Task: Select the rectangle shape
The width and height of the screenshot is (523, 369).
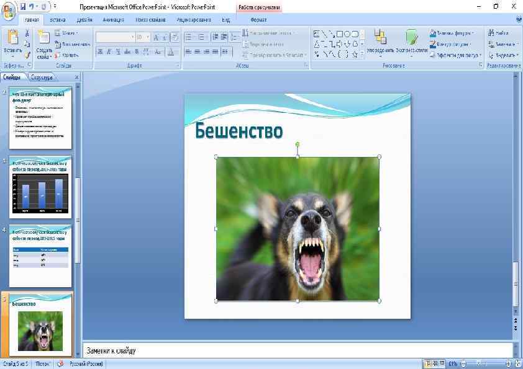Action: (340, 33)
